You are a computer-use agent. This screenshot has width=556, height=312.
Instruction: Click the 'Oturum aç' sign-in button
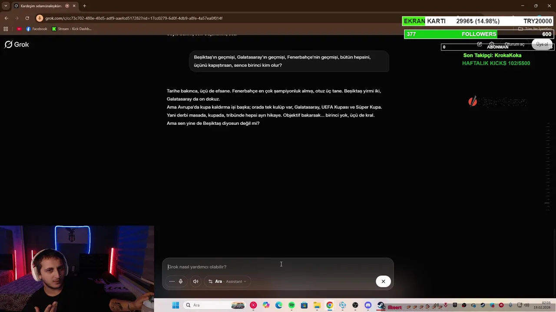[x=514, y=44]
